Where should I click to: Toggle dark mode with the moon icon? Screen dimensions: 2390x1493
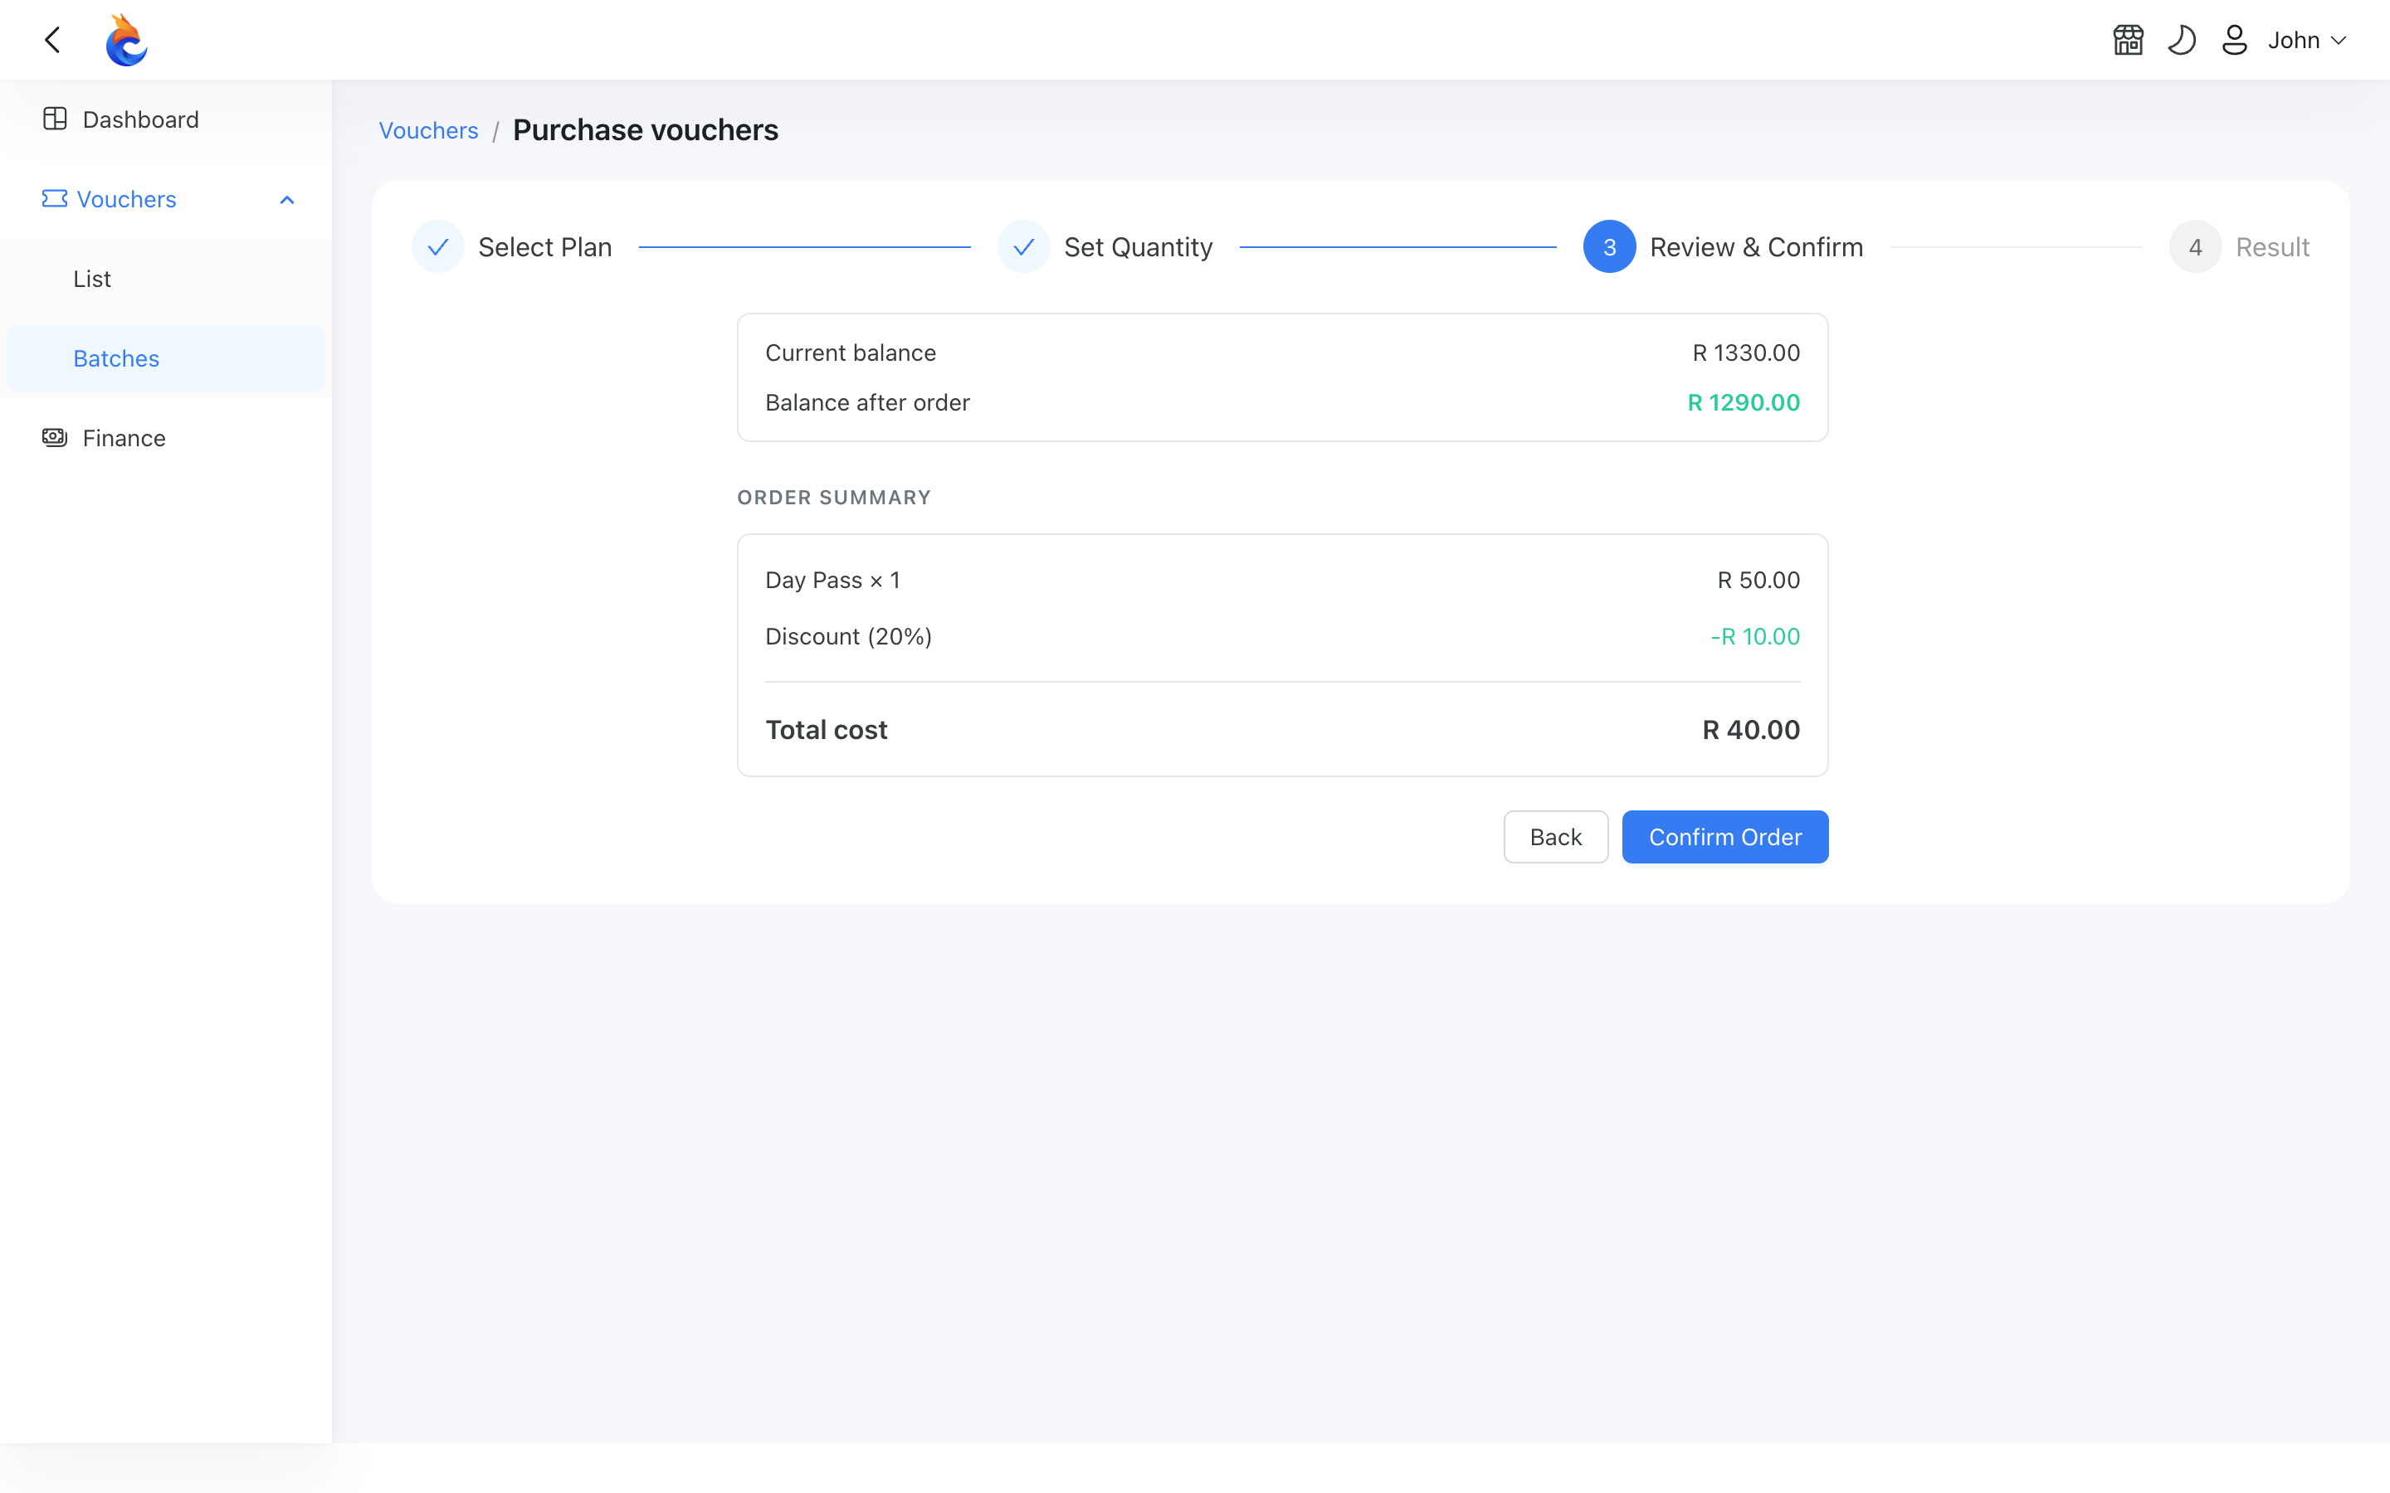click(x=2182, y=41)
